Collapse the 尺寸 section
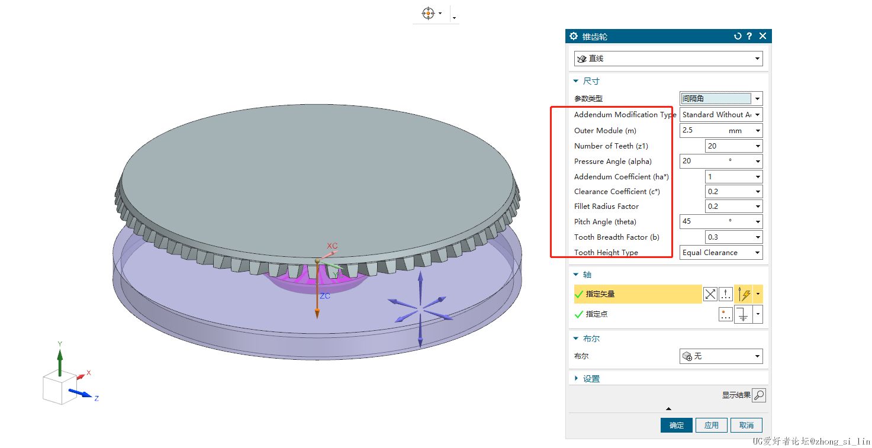The height and width of the screenshot is (448, 872). pos(575,82)
